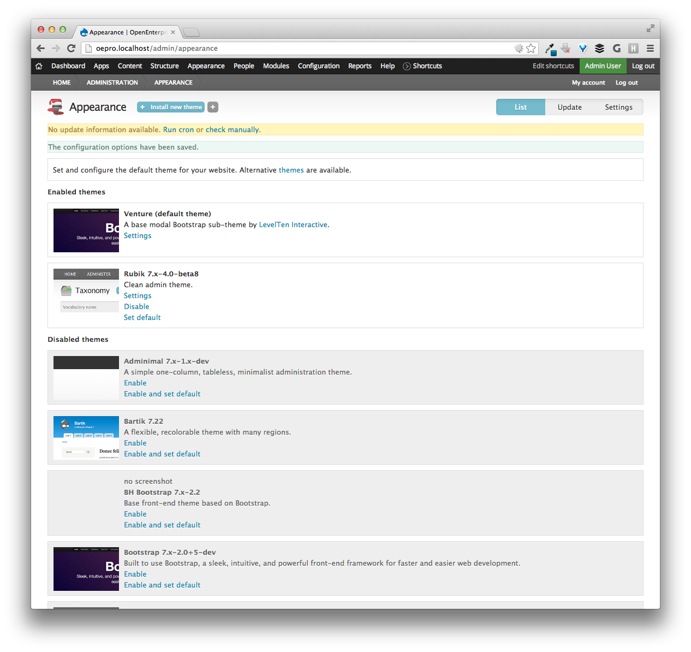Open the Configuration menu
This screenshot has width=691, height=652.
[319, 66]
